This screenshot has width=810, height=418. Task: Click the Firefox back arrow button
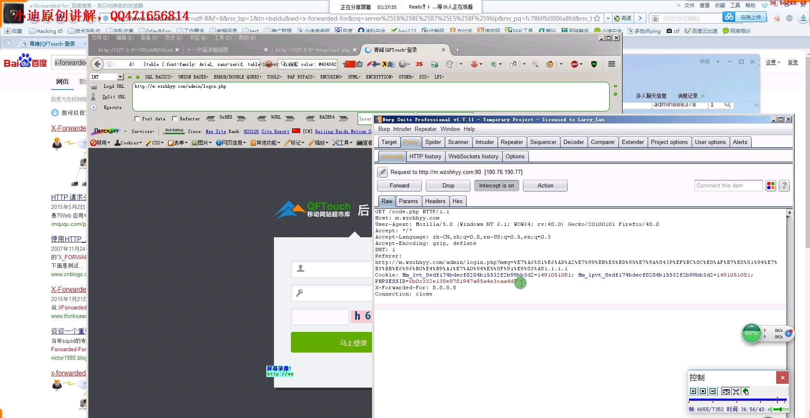click(x=97, y=64)
